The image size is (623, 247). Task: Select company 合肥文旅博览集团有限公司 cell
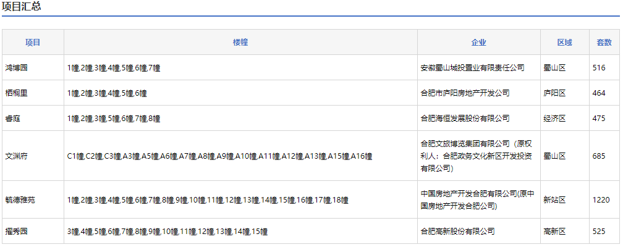479,156
